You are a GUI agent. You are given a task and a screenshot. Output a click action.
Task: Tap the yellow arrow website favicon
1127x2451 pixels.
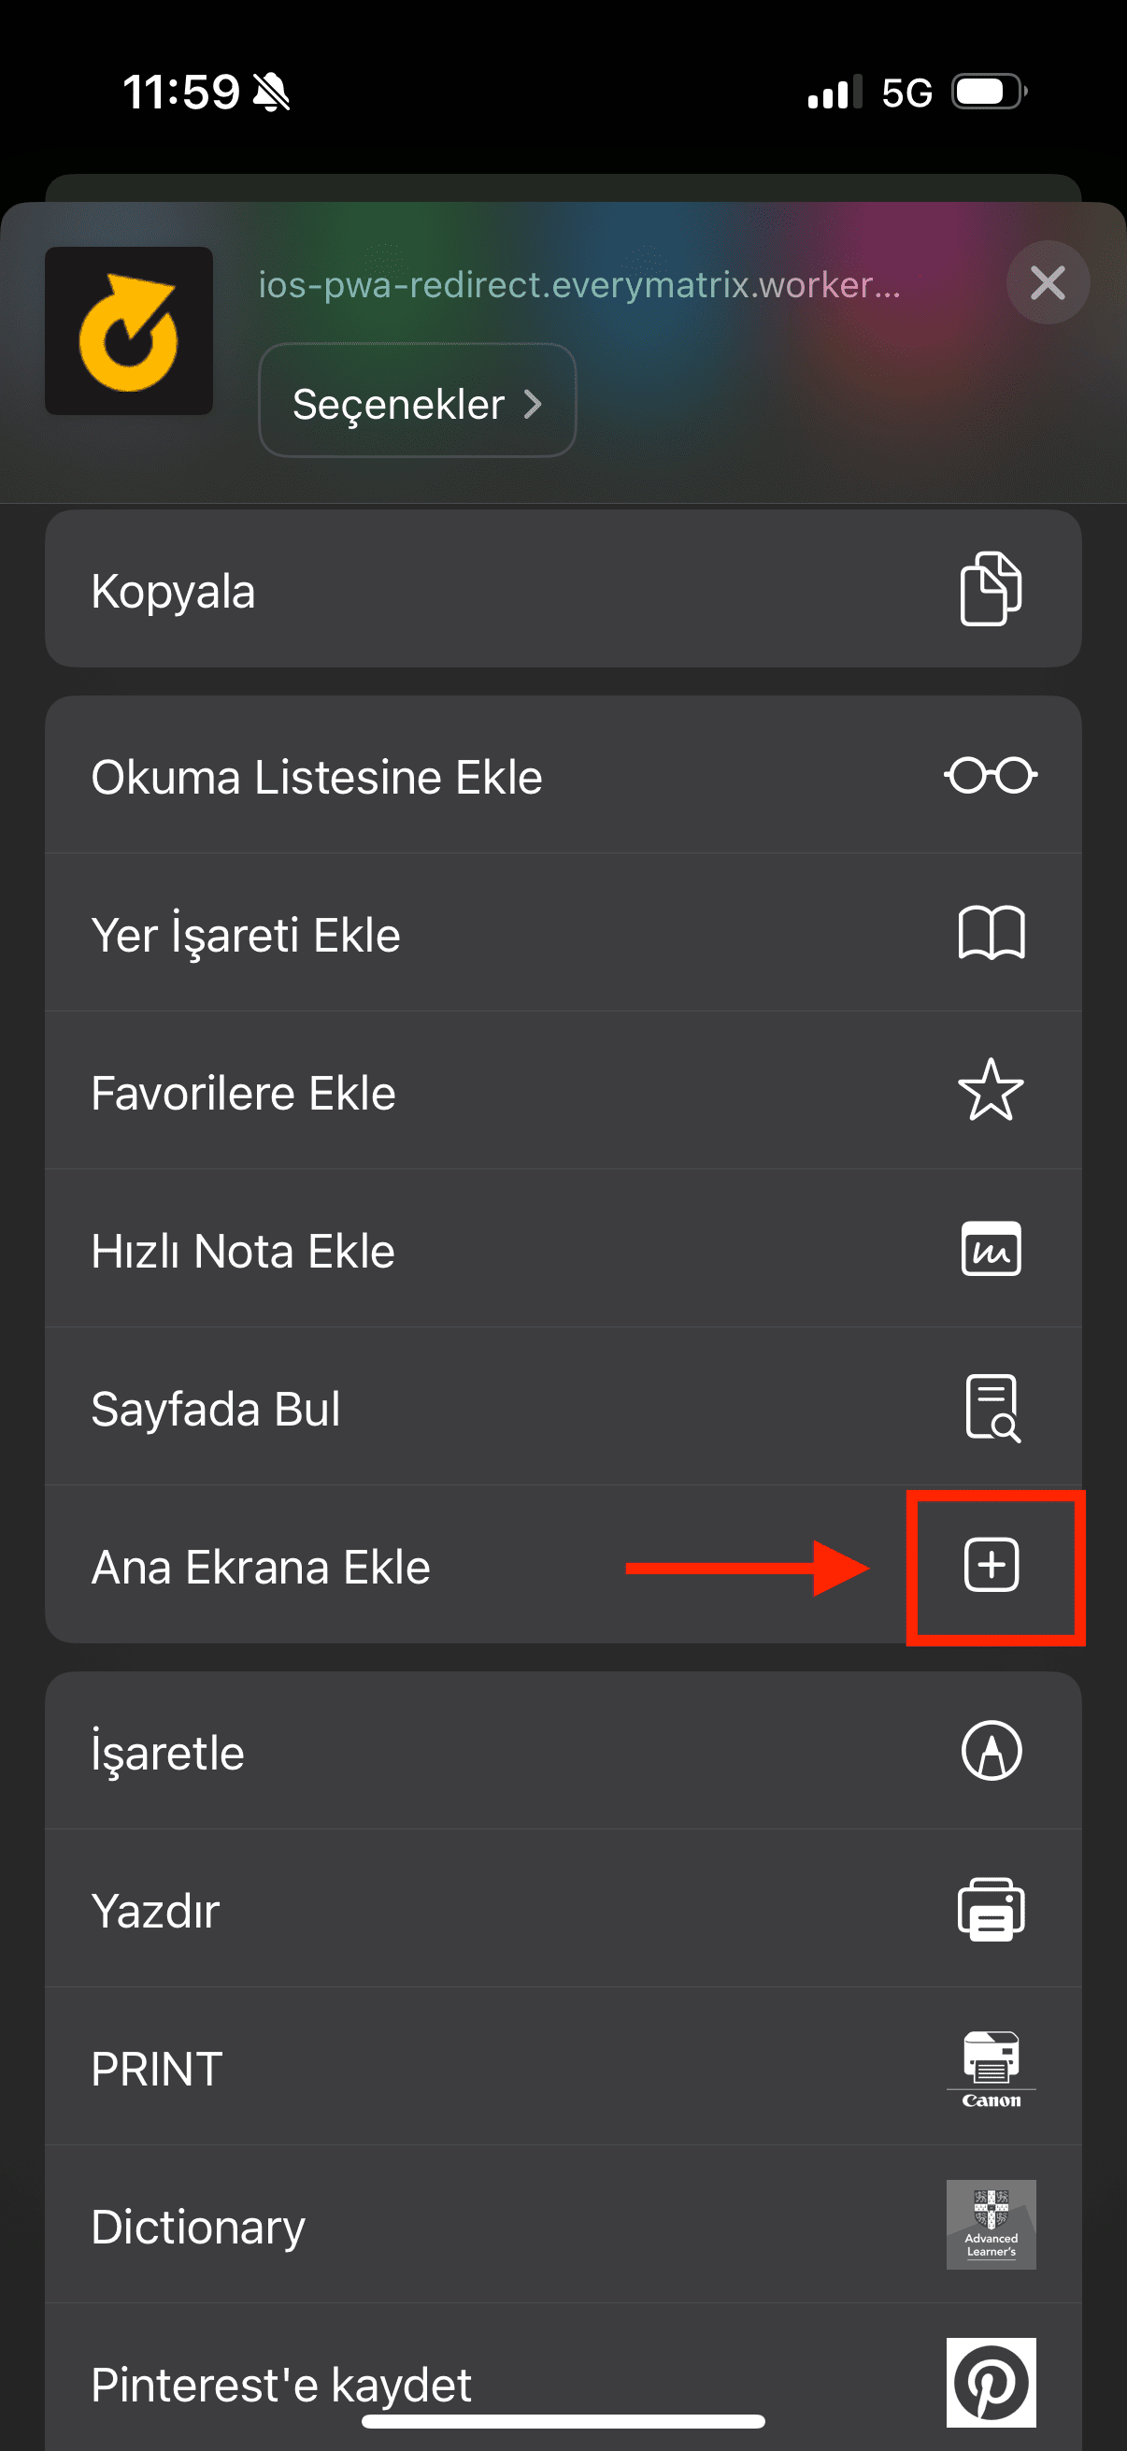tap(128, 330)
